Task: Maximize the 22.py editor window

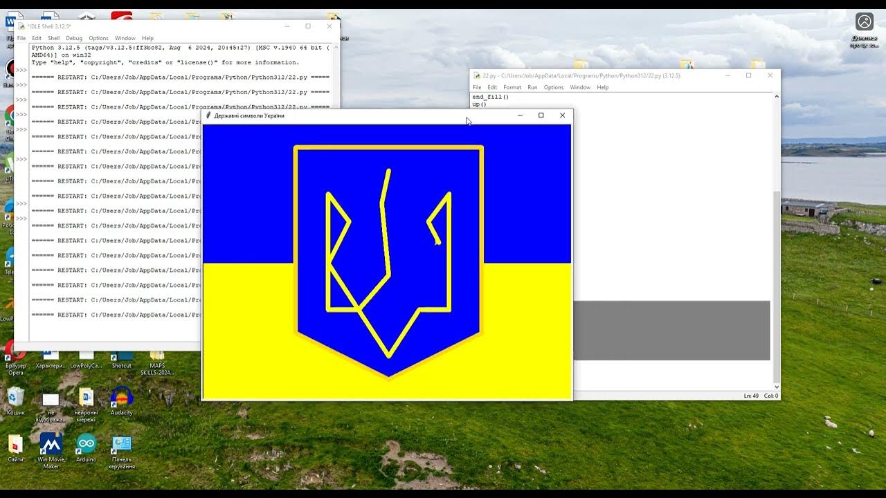Action: (x=748, y=75)
